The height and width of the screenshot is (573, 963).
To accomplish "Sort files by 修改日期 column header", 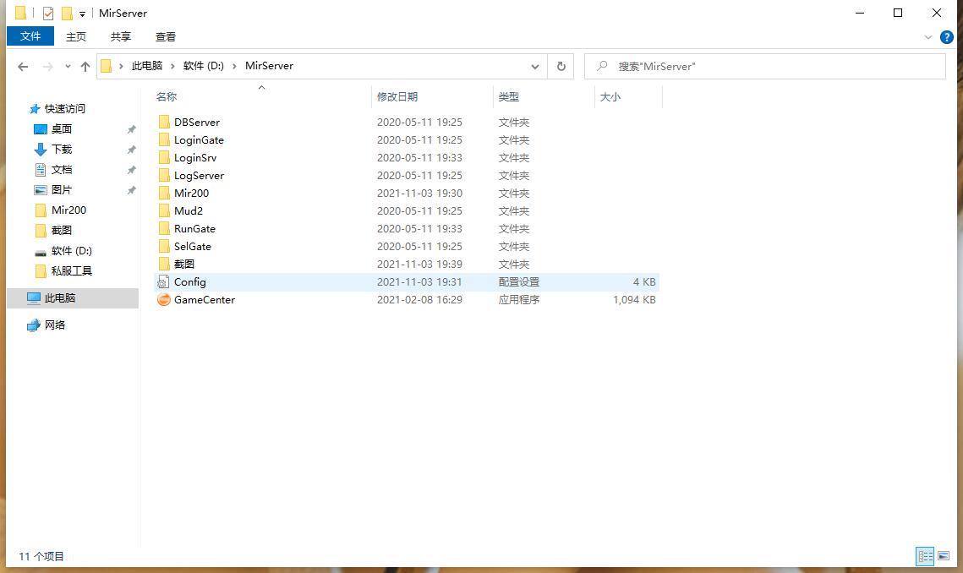I will pyautogui.click(x=397, y=97).
